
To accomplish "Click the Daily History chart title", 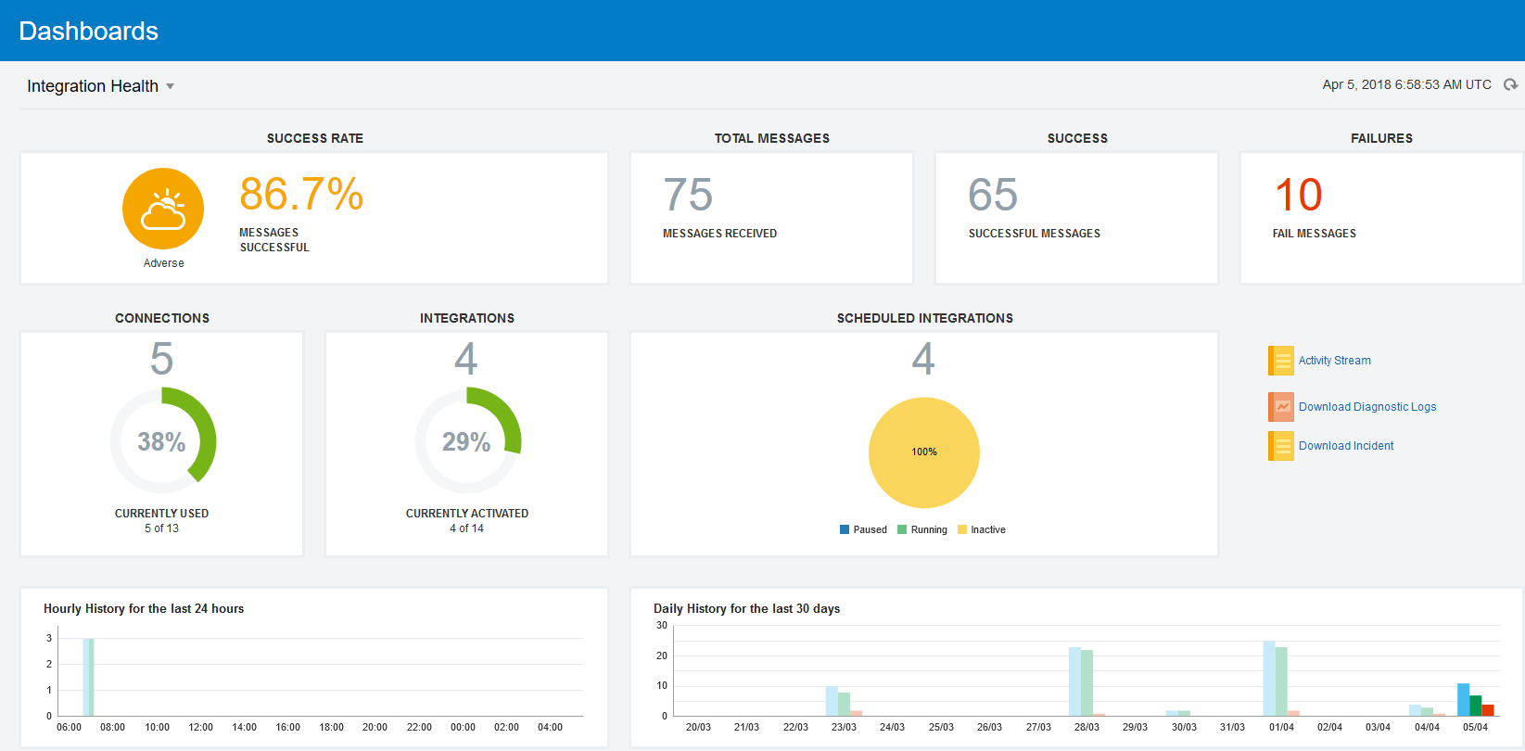I will click(746, 609).
